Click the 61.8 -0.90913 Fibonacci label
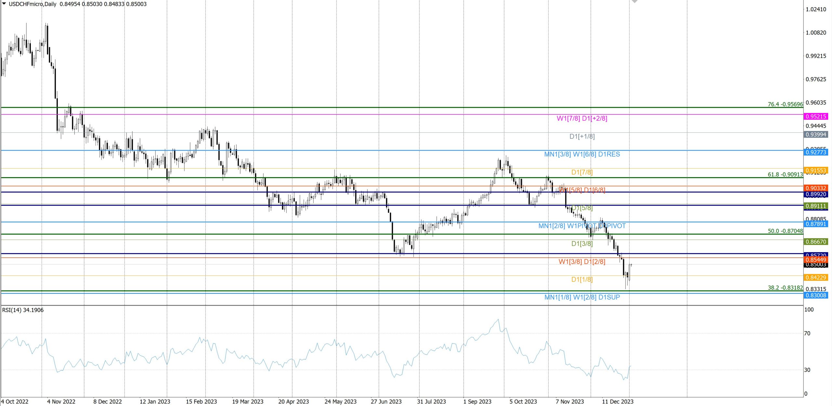Image resolution: width=832 pixels, height=406 pixels. (785, 174)
